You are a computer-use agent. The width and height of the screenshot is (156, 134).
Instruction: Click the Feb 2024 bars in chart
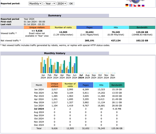pyautogui.click(x=49, y=65)
